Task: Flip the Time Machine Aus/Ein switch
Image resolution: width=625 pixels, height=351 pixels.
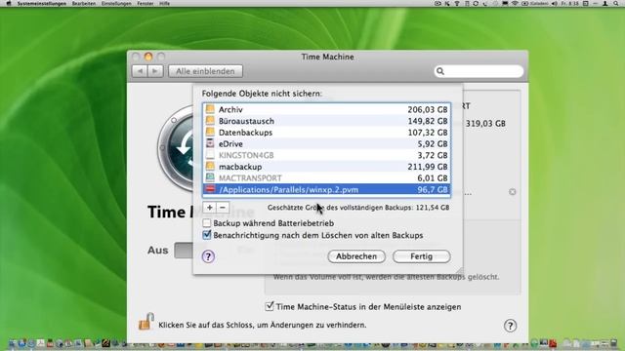Action: click(185, 251)
